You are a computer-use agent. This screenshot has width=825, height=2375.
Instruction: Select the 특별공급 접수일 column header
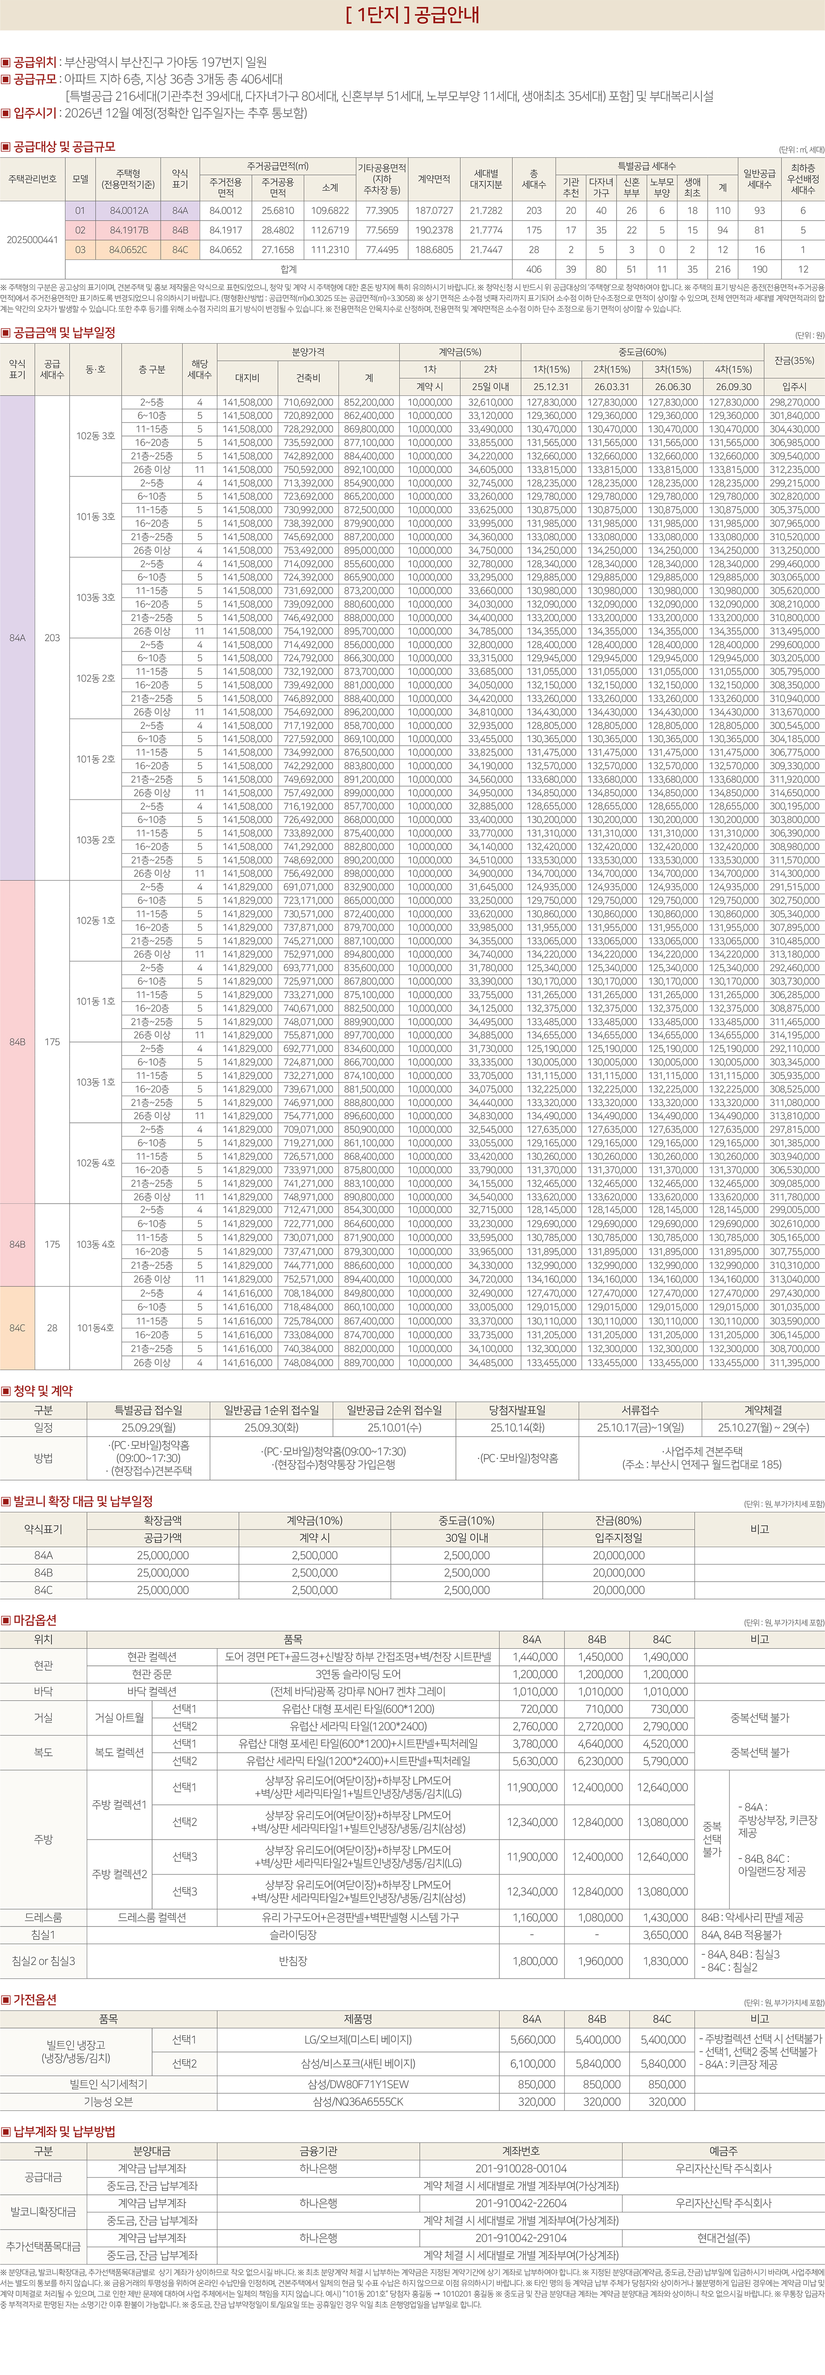(x=148, y=1410)
